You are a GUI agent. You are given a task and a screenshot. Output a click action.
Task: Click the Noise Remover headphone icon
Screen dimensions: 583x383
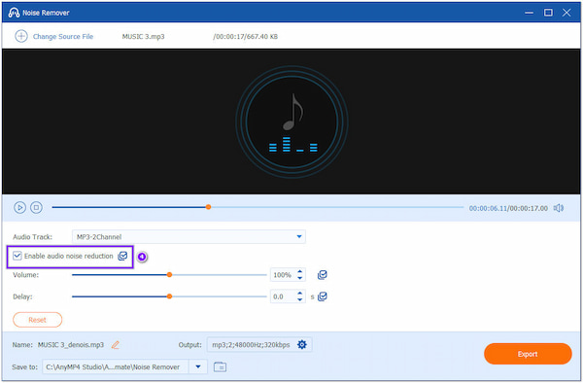(x=14, y=13)
